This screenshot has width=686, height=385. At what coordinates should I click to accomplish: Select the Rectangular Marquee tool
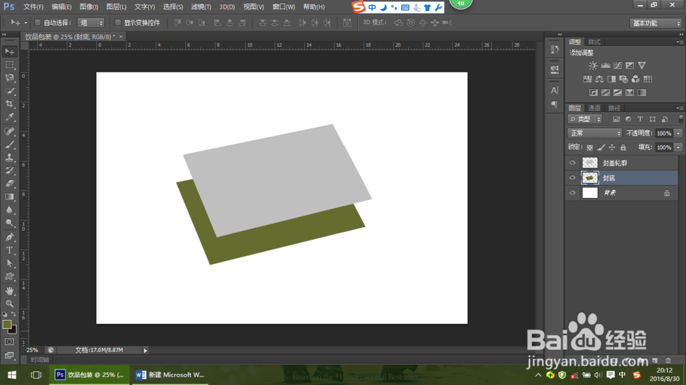10,64
